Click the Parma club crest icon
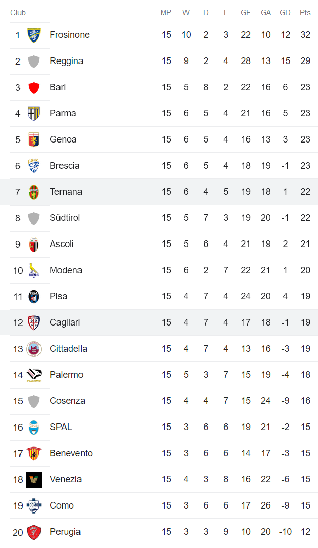Image resolution: width=318 pixels, height=548 pixels. [x=34, y=113]
